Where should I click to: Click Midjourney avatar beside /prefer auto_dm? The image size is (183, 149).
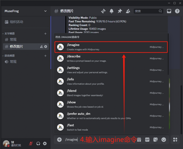coord(60,116)
